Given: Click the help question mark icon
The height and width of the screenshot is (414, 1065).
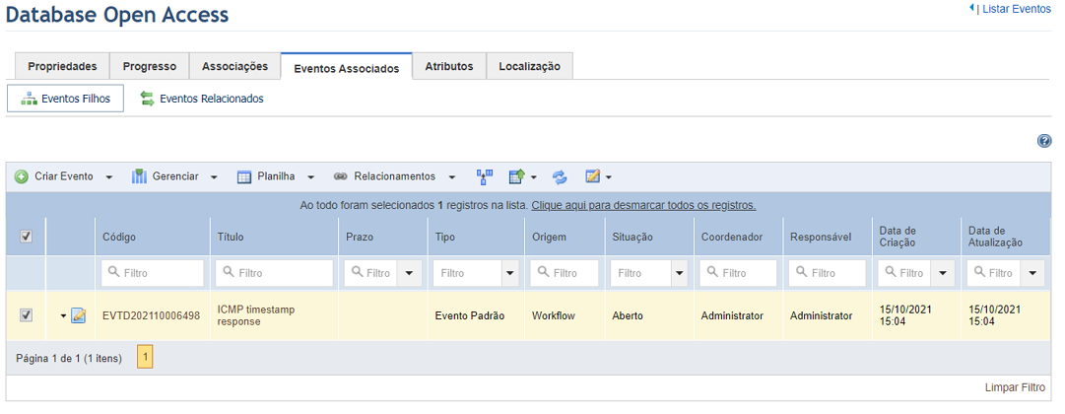Looking at the screenshot, I should tap(1044, 141).
